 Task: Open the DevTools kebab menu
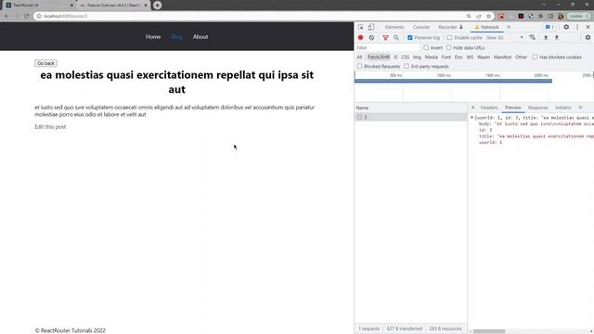(x=577, y=27)
